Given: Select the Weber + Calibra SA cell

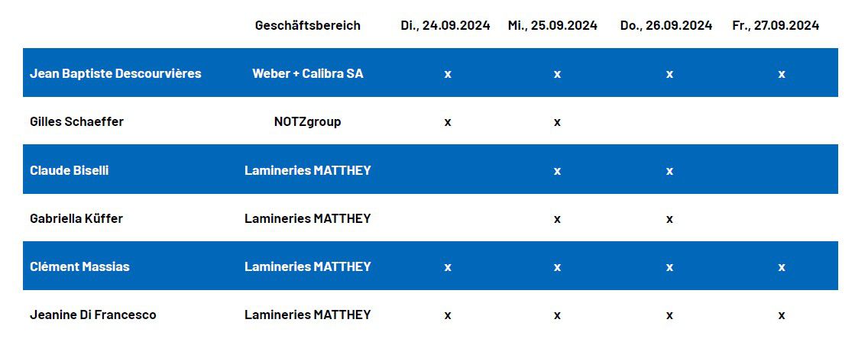Looking at the screenshot, I should (308, 73).
